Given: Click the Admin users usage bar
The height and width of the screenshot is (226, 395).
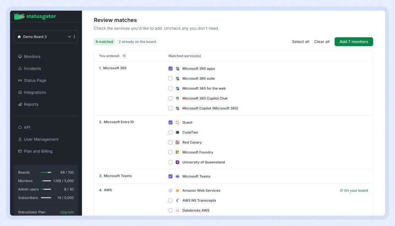Looking at the screenshot, I should [46, 189].
